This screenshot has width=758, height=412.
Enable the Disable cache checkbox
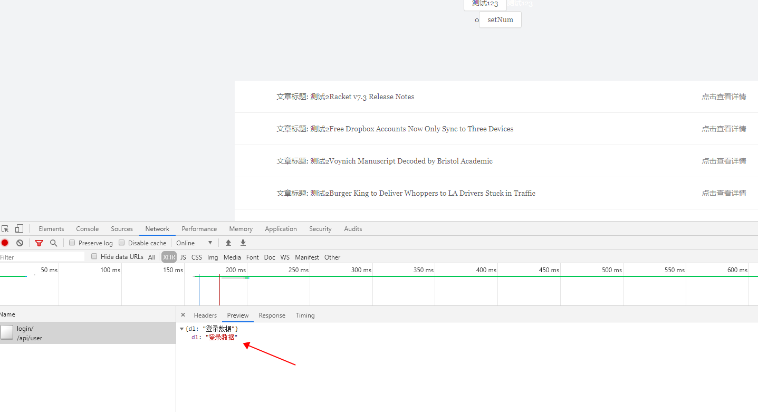point(122,243)
